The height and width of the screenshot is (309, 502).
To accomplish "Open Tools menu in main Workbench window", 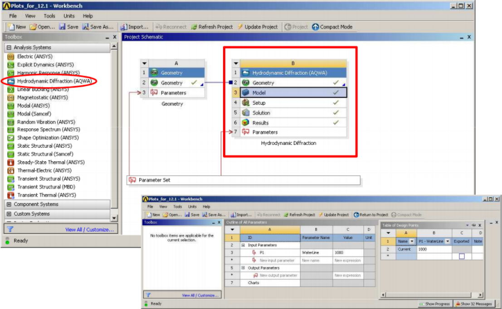I will pyautogui.click(x=49, y=16).
